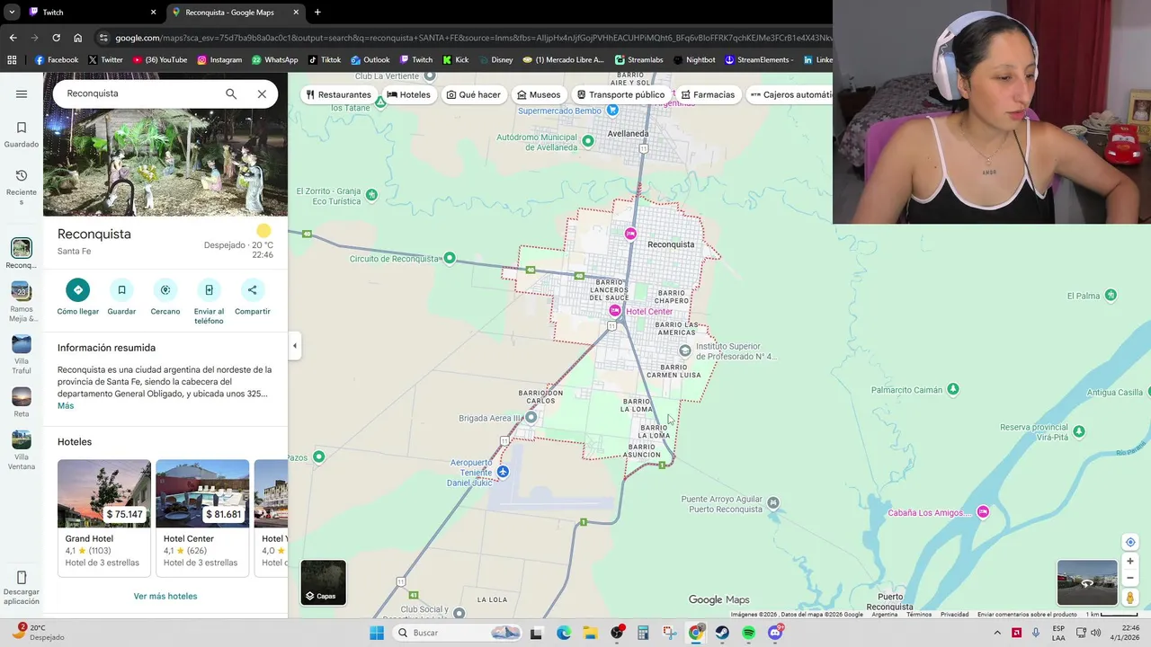Go back in browser history
The height and width of the screenshot is (647, 1151).
[13, 38]
